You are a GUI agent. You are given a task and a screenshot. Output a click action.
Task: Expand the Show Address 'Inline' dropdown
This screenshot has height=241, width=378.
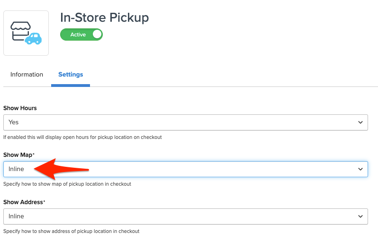[185, 216]
